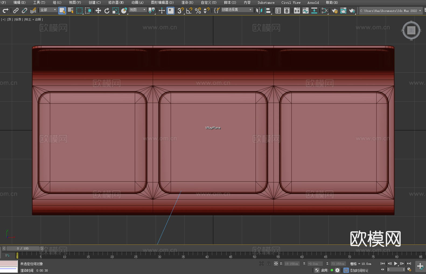Toggle the 3D Snaps button
The image size is (426, 274).
(x=180, y=11)
